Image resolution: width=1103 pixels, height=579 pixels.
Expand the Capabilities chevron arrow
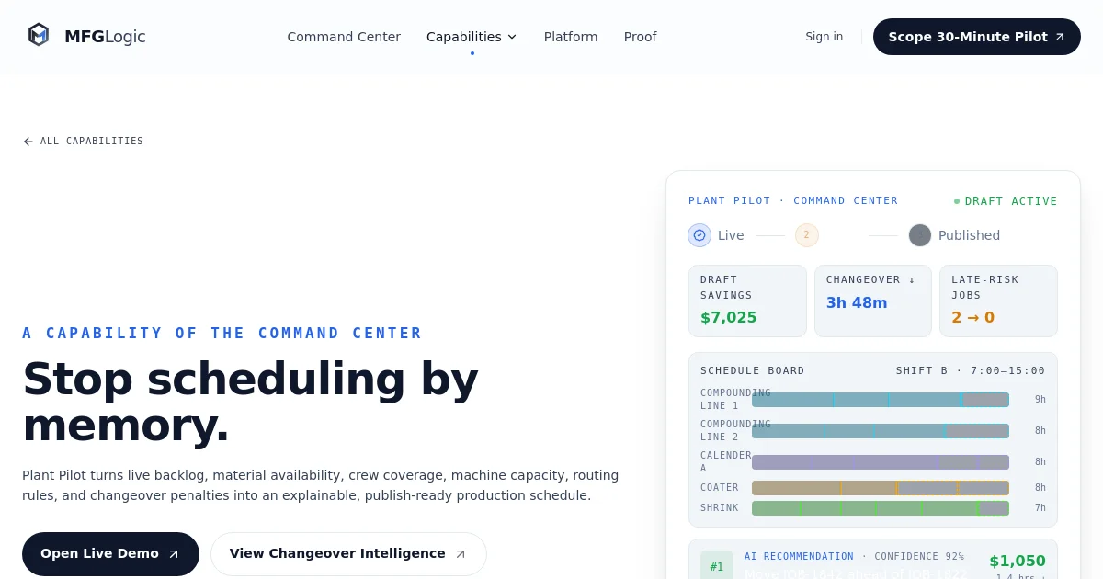click(x=512, y=37)
